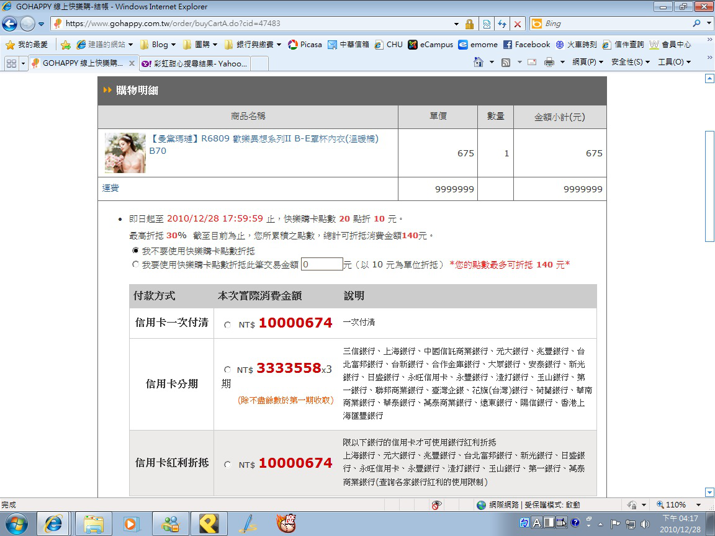This screenshot has width=715, height=536.
Task: Open emome bookmark
Action: pyautogui.click(x=478, y=44)
